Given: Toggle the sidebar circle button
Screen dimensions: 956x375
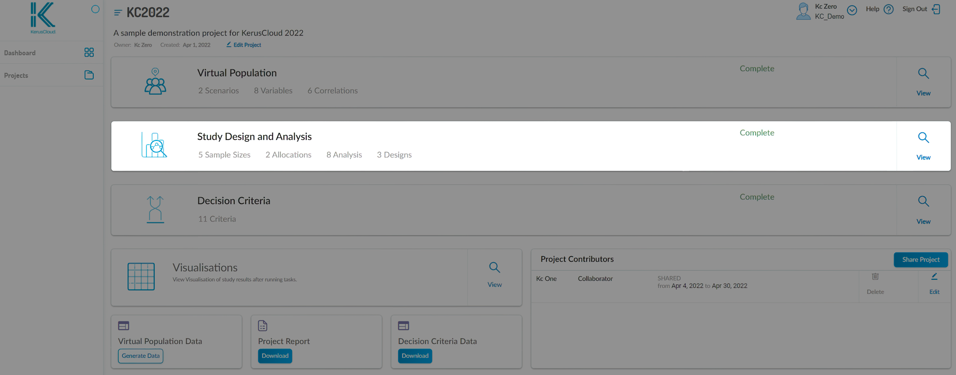Looking at the screenshot, I should (x=95, y=9).
